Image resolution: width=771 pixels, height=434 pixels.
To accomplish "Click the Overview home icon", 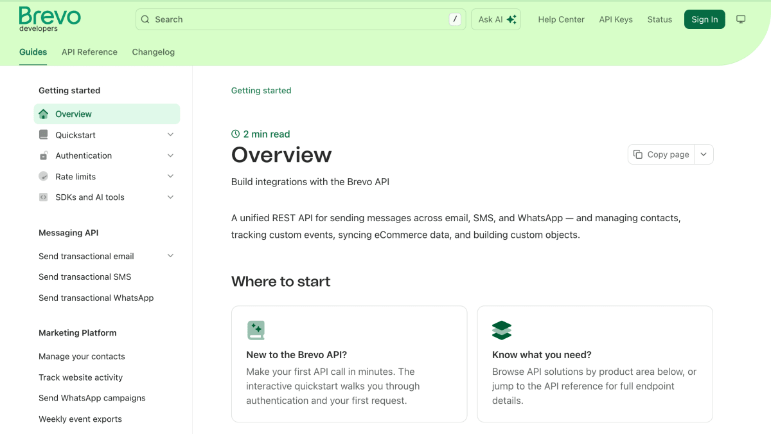I will click(44, 114).
